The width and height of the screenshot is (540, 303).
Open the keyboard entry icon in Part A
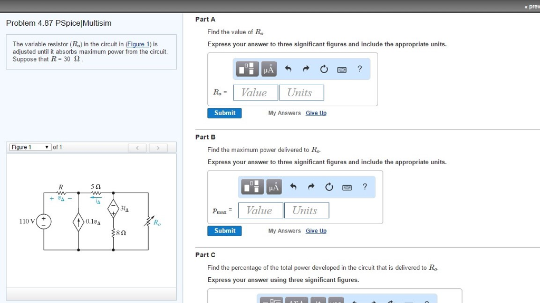pyautogui.click(x=341, y=68)
